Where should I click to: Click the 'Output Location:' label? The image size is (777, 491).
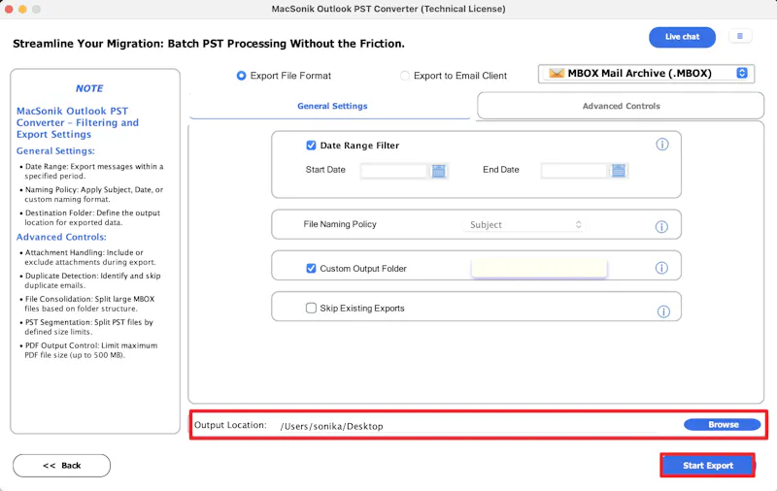coord(230,425)
